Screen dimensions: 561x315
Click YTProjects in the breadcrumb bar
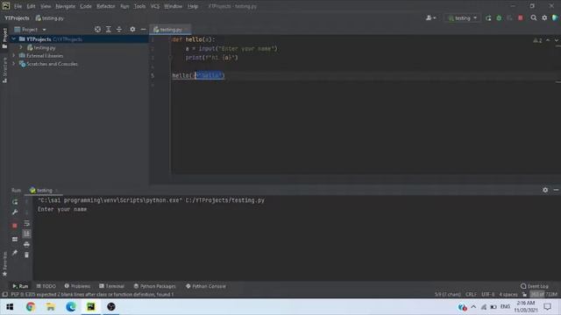(17, 17)
